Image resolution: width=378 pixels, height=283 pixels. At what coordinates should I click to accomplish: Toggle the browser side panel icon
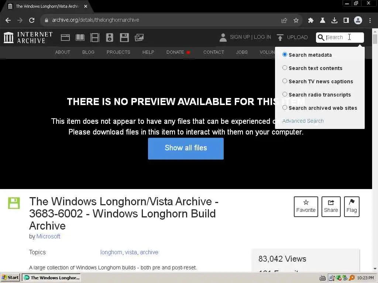346,21
